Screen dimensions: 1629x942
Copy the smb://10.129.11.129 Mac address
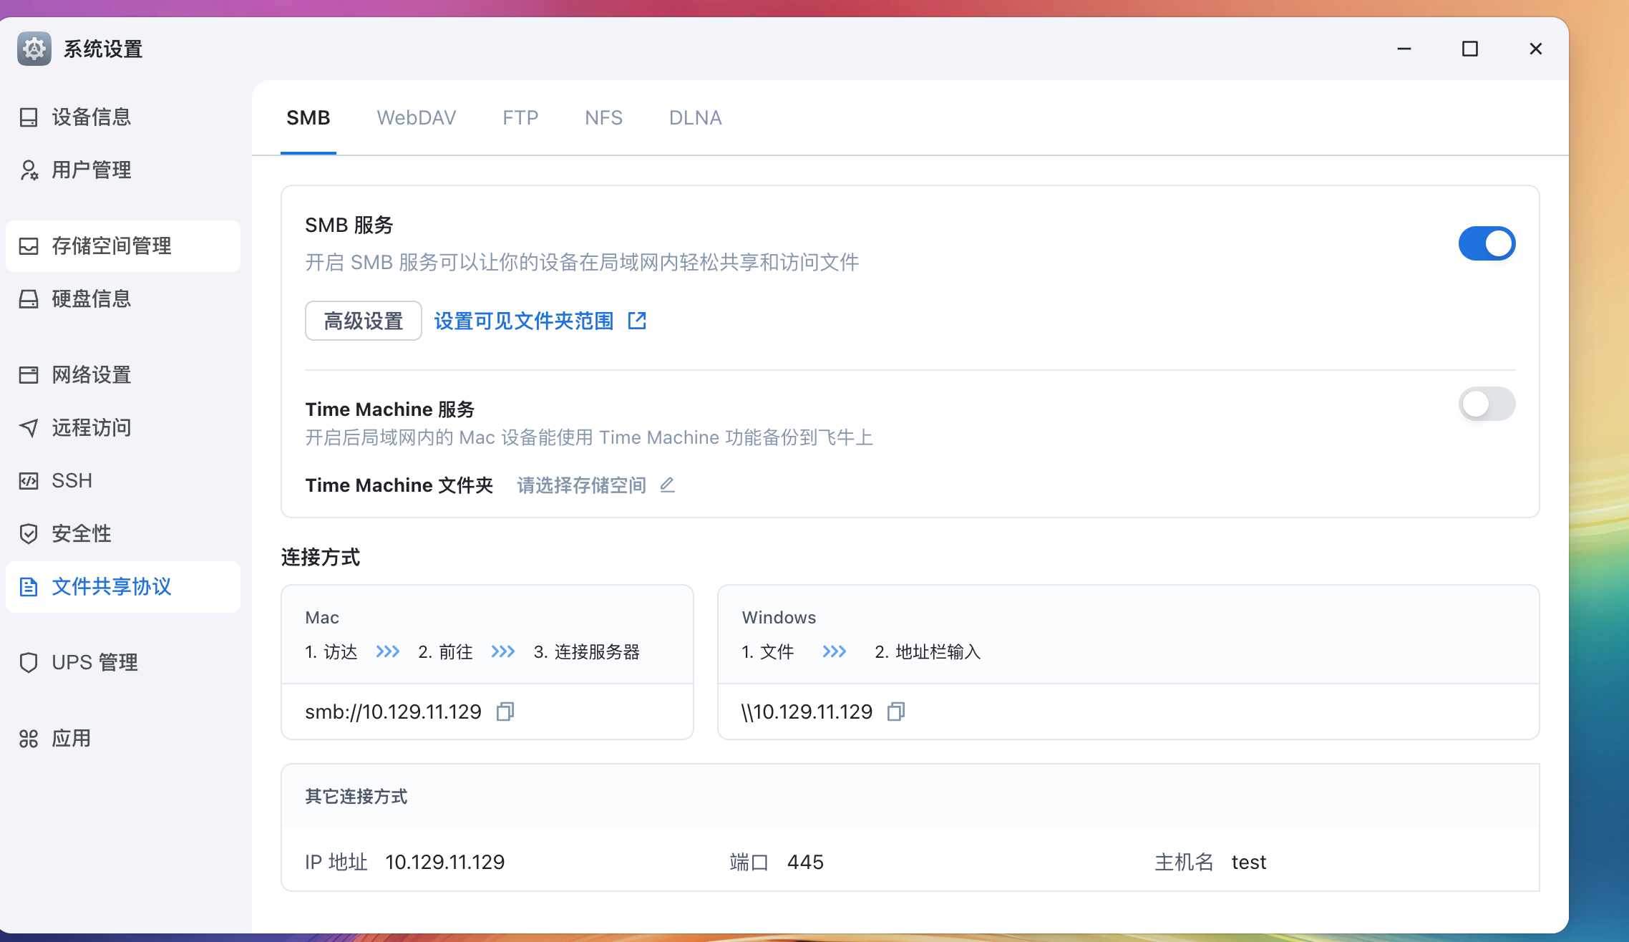(505, 712)
